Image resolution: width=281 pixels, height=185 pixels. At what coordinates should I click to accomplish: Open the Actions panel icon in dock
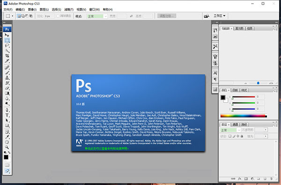pyautogui.click(x=215, y=37)
